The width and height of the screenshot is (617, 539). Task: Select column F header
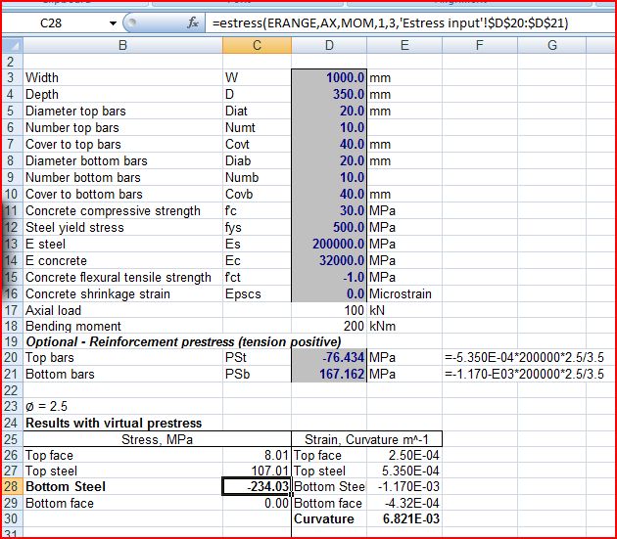[478, 45]
